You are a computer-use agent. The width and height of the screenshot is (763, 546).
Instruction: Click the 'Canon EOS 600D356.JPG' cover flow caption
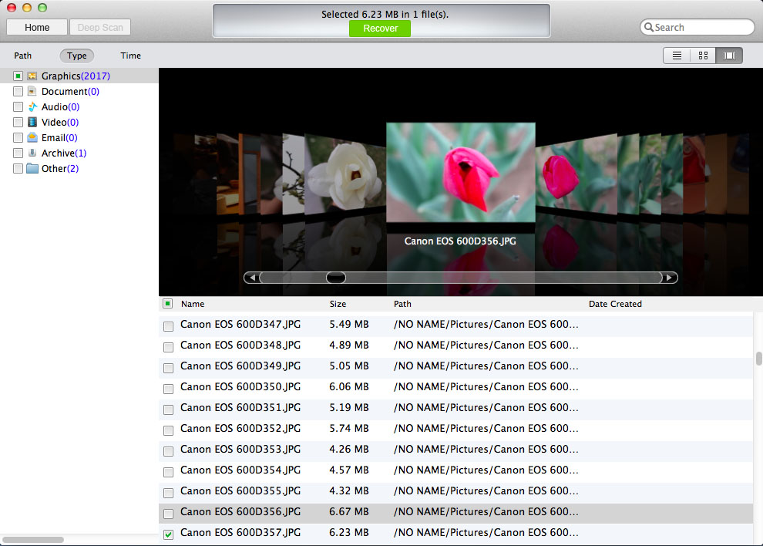(460, 241)
